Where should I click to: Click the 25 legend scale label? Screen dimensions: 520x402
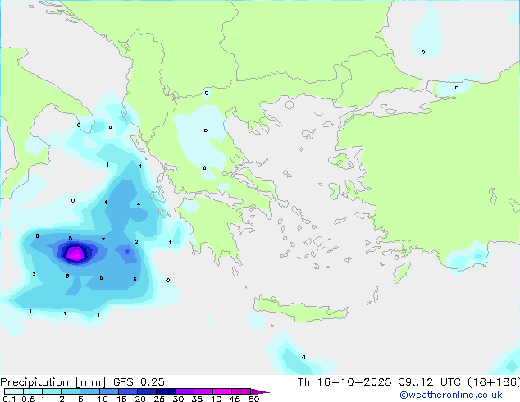159,399
